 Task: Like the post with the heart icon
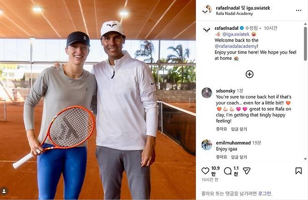205,171
